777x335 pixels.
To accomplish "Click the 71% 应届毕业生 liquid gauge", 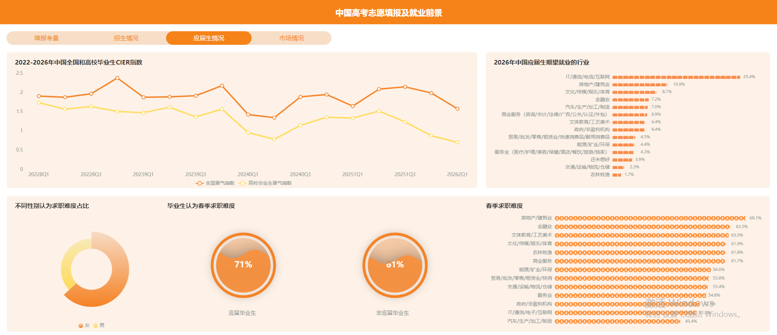I will click(243, 265).
